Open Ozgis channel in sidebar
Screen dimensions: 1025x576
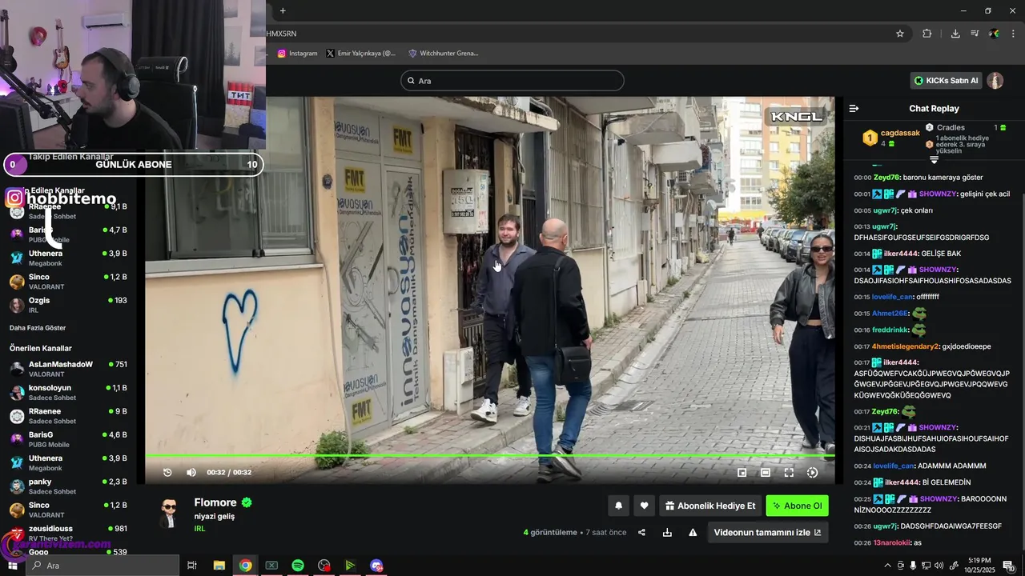tap(68, 305)
